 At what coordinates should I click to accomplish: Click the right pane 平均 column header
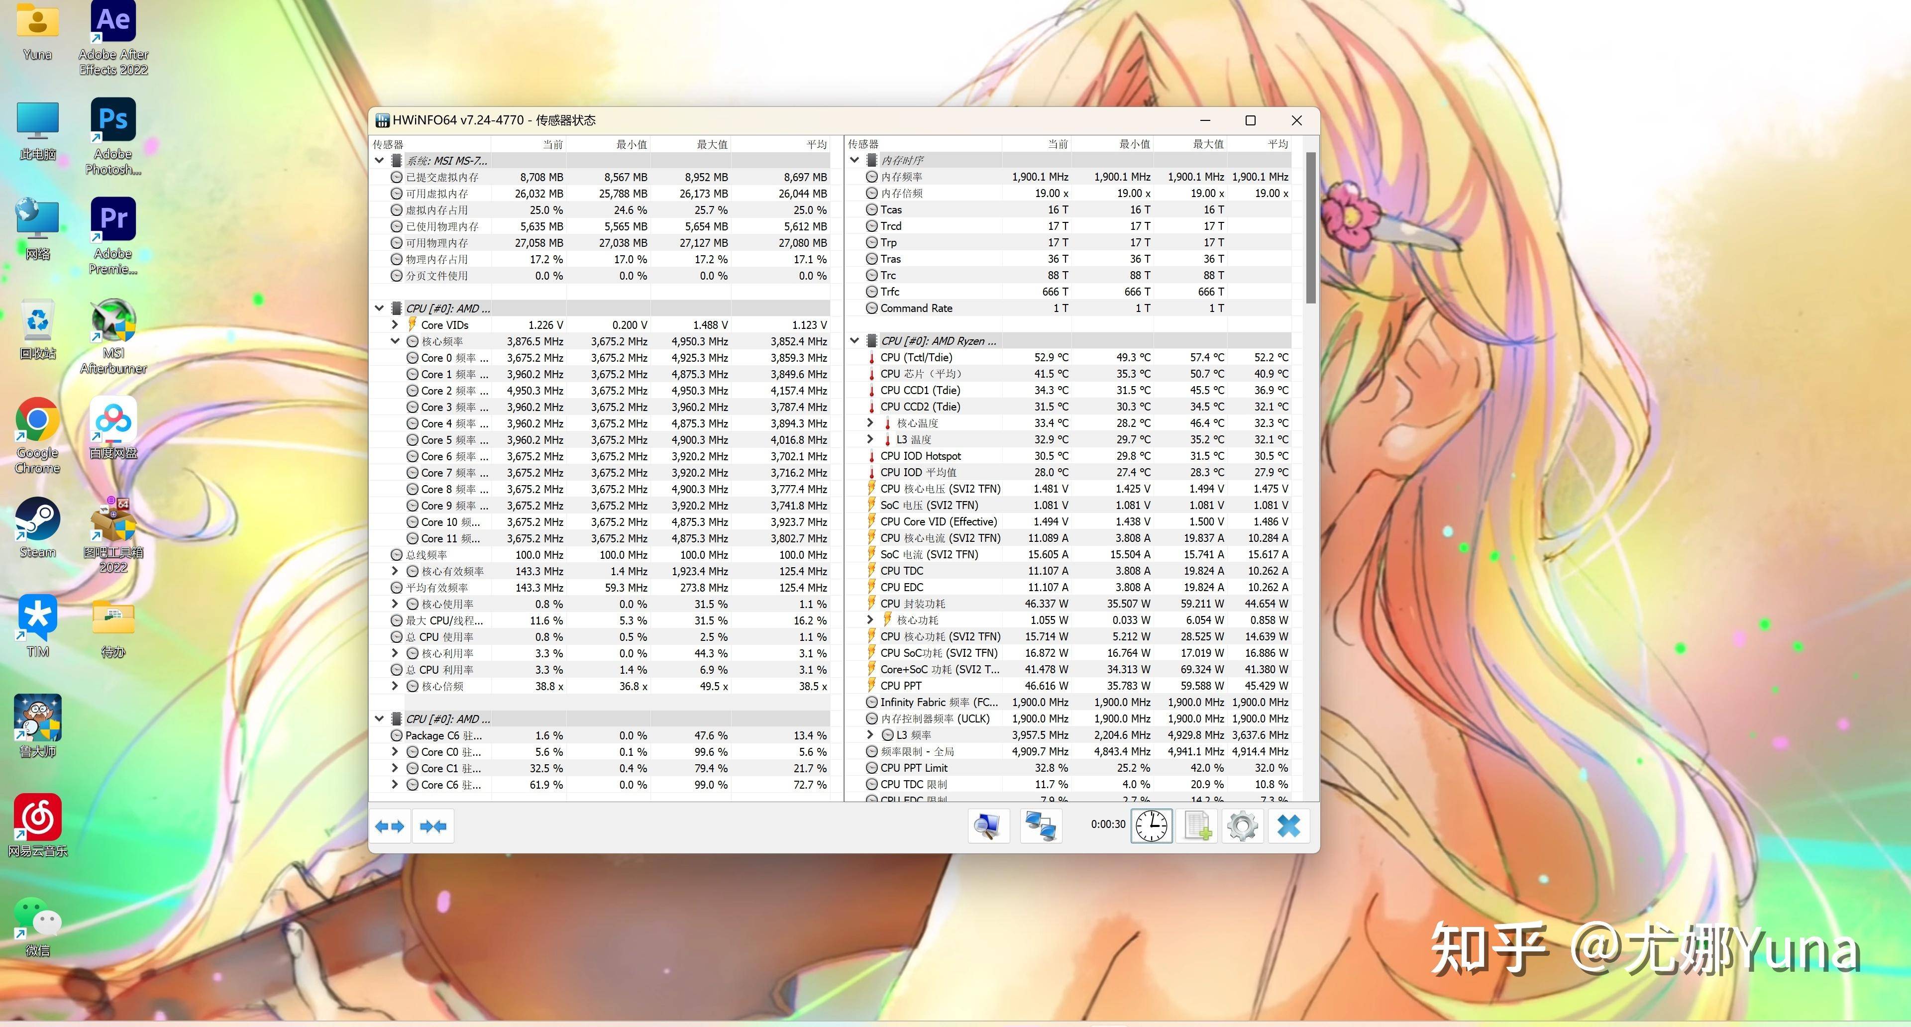coord(1260,144)
